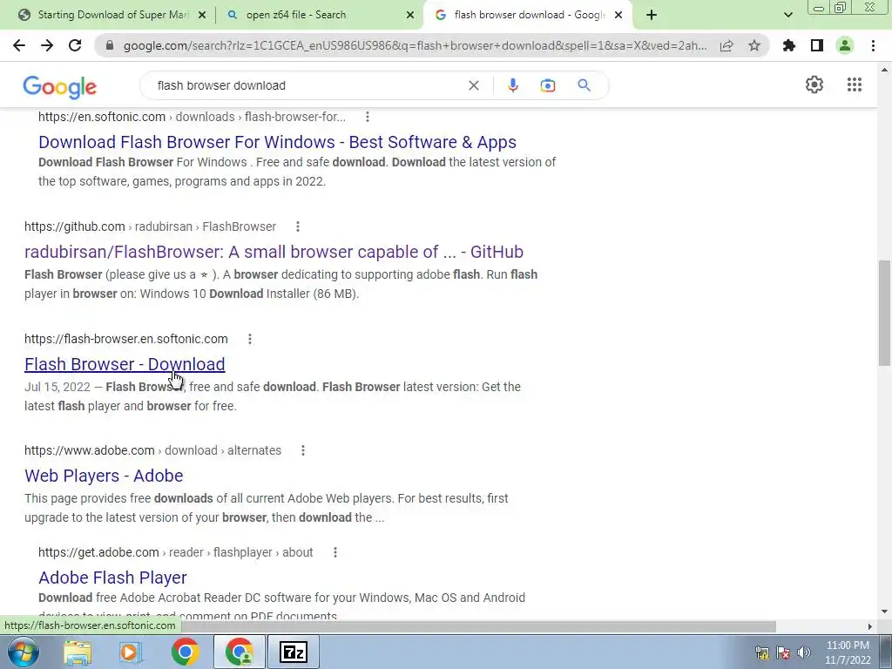Bookmark this page with the star icon
The width and height of the screenshot is (892, 669).
(x=754, y=45)
